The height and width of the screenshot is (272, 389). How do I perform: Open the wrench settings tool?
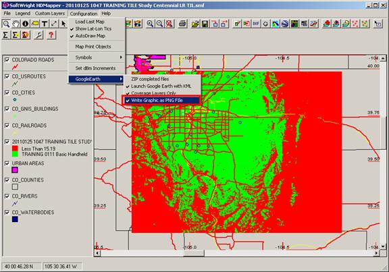pyautogui.click(x=38, y=35)
